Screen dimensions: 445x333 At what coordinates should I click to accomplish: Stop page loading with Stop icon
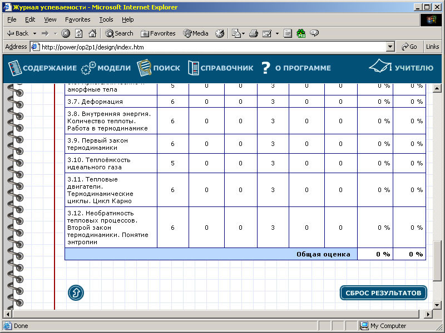click(66, 33)
